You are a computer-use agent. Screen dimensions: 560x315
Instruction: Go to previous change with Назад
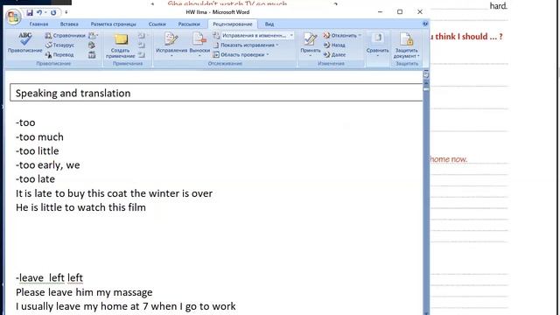(334, 45)
